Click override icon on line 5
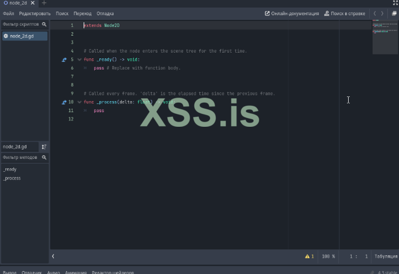Image resolution: width=399 pixels, height=274 pixels. pyautogui.click(x=64, y=60)
